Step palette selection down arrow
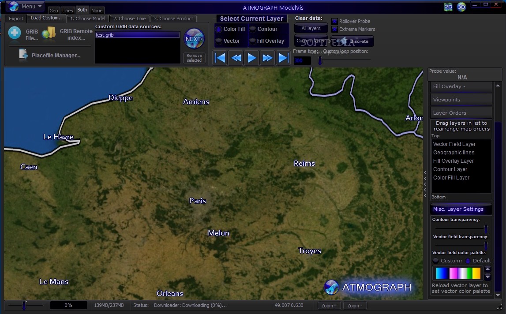Screen dimensions: 506x314 point(487,277)
